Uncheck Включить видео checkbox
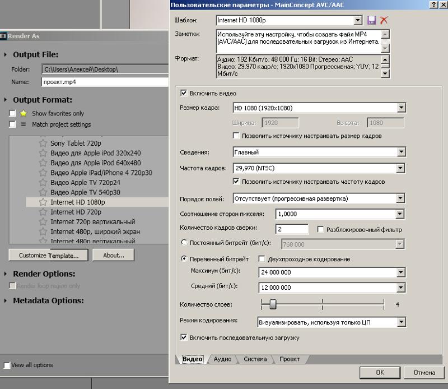 coord(184,93)
